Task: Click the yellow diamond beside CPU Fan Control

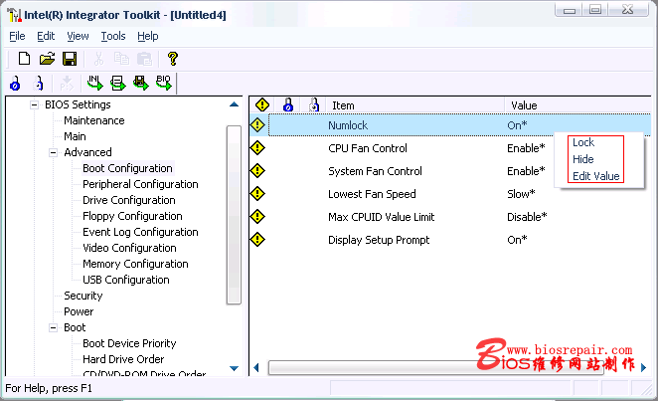Action: [257, 148]
